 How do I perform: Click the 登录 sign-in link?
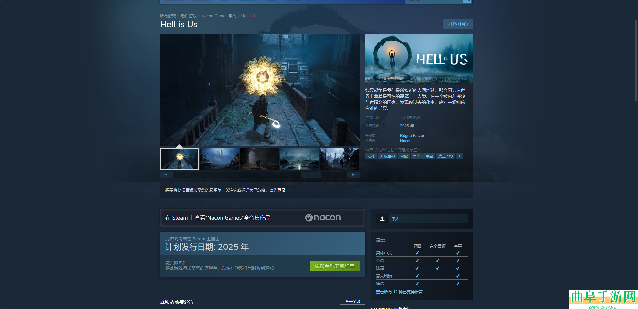pyautogui.click(x=281, y=190)
